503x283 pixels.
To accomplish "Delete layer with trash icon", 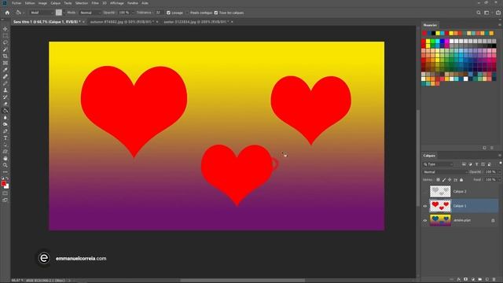I will 494,280.
